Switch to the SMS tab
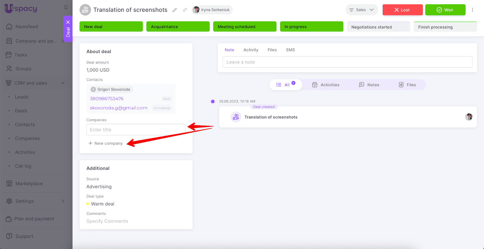 [x=290, y=50]
